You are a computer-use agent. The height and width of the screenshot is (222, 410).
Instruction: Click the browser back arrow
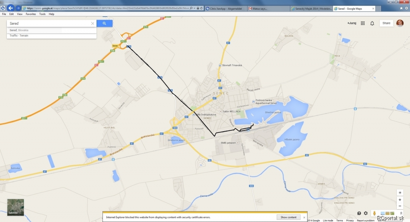click(x=10, y=8)
